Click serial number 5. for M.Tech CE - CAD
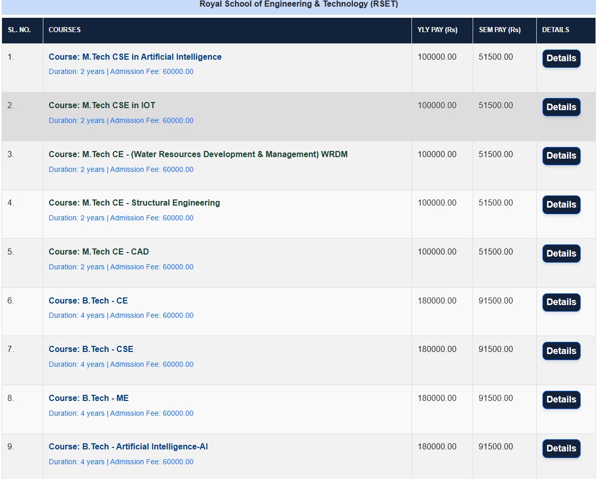Screen dimensions: 597x479 (11, 253)
